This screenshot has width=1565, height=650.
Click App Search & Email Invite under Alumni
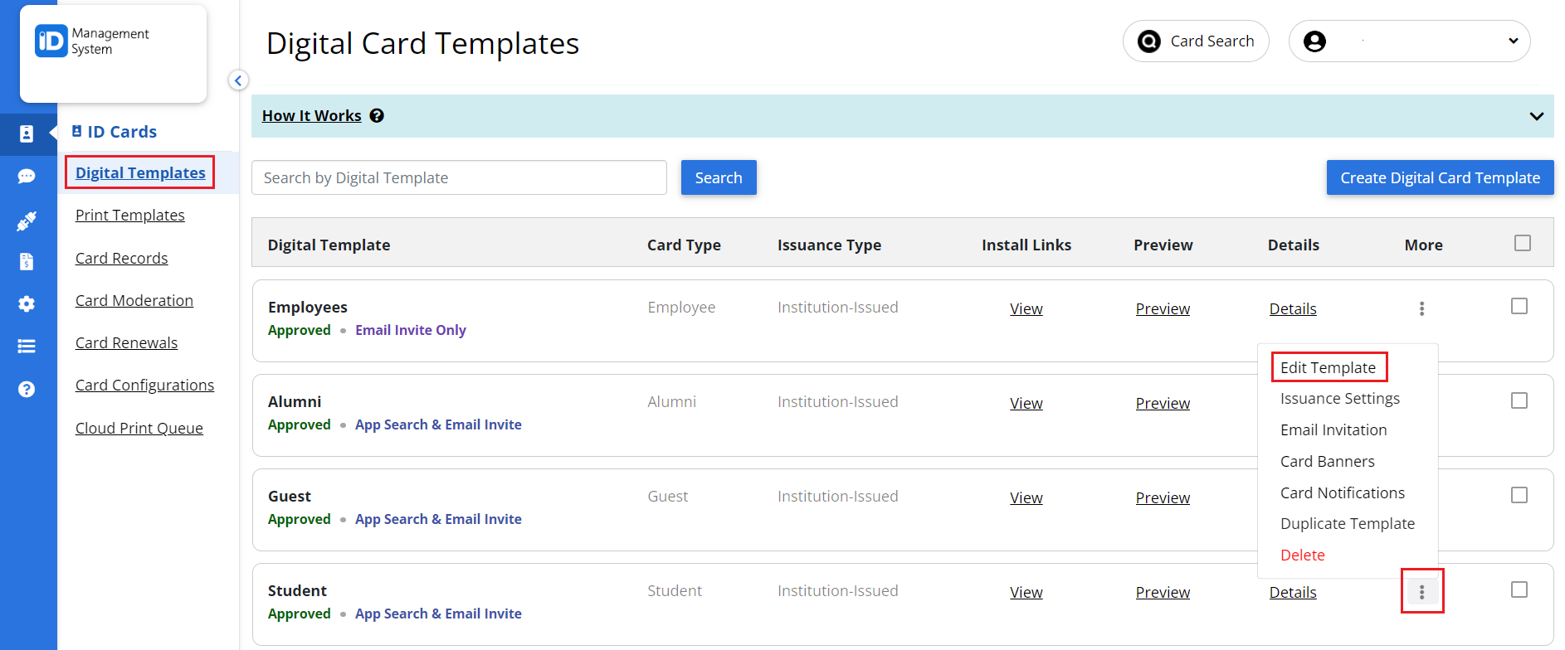438,424
